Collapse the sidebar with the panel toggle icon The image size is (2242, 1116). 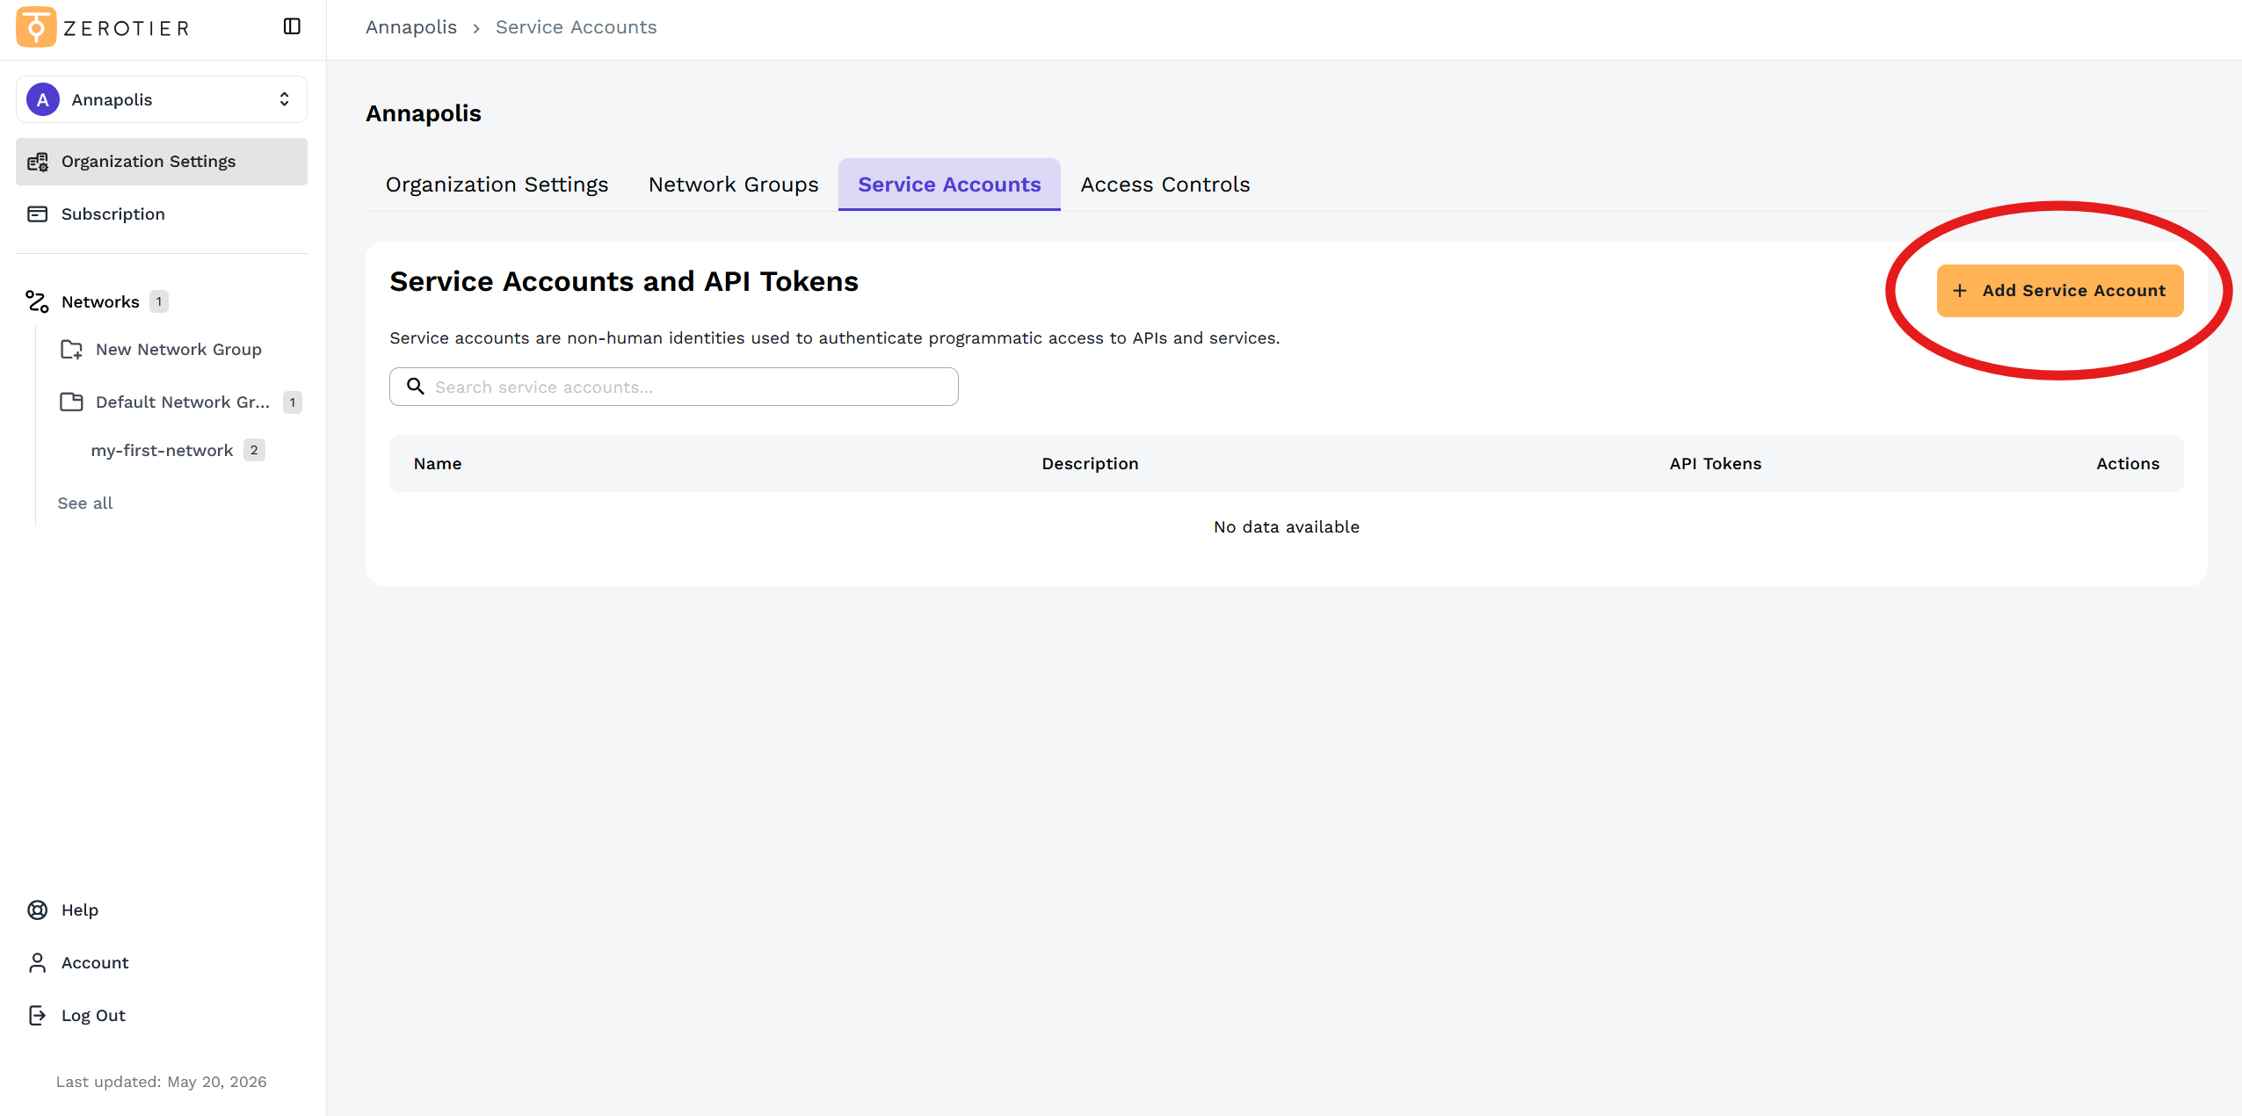click(x=292, y=26)
